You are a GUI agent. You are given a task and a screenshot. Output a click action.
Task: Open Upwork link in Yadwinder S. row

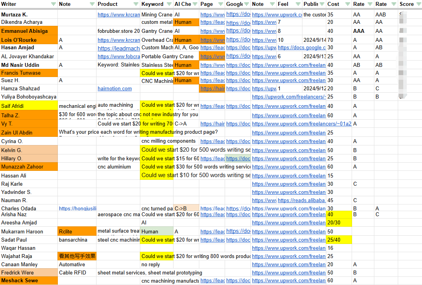(289, 192)
